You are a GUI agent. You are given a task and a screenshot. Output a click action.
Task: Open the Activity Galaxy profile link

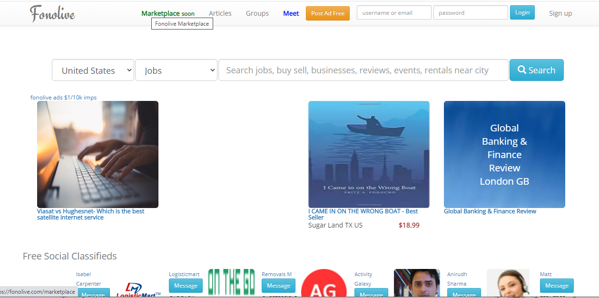pyautogui.click(x=363, y=279)
